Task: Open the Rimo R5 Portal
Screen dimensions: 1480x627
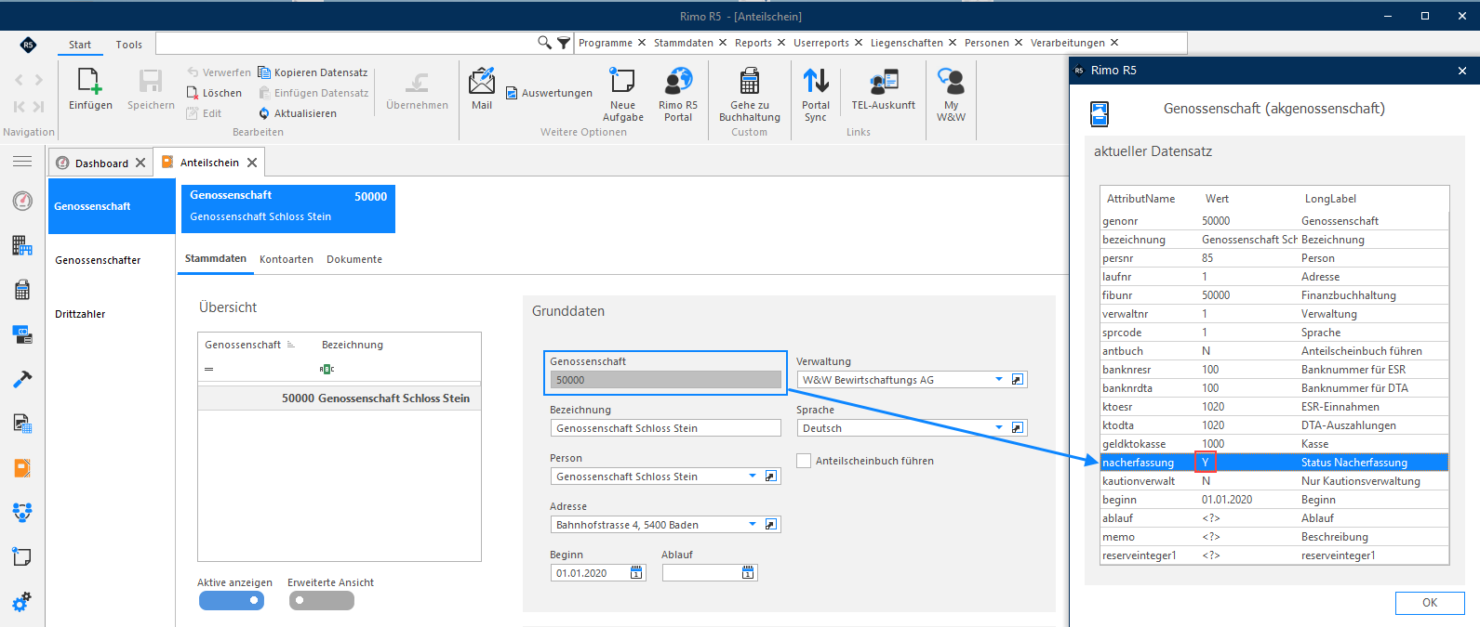Action: [678, 94]
